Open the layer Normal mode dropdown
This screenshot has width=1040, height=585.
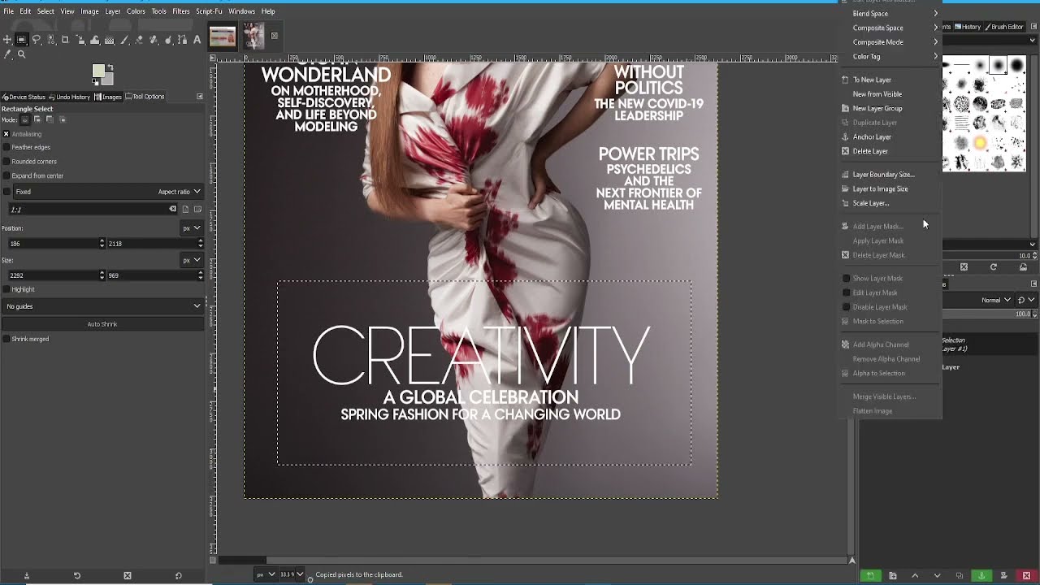point(996,300)
